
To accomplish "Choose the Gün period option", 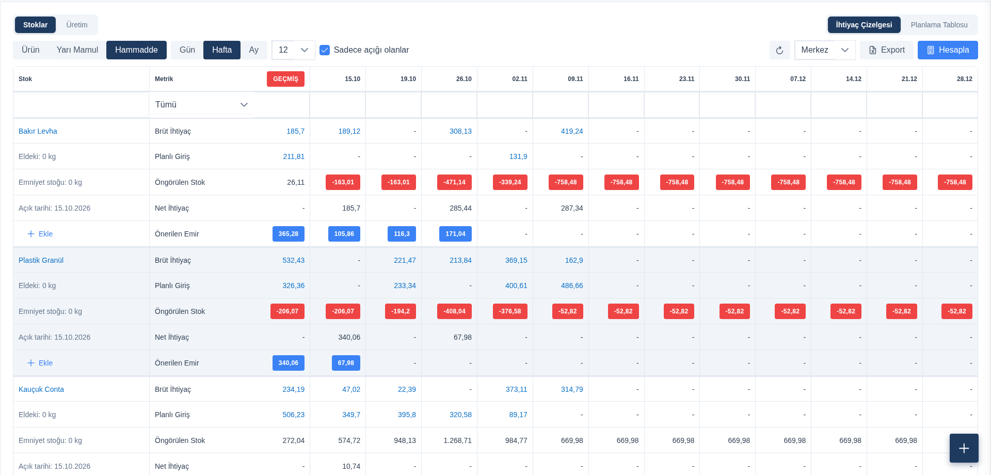I will pyautogui.click(x=187, y=50).
